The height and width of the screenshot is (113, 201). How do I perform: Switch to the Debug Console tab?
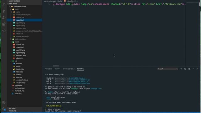[x=68, y=69]
